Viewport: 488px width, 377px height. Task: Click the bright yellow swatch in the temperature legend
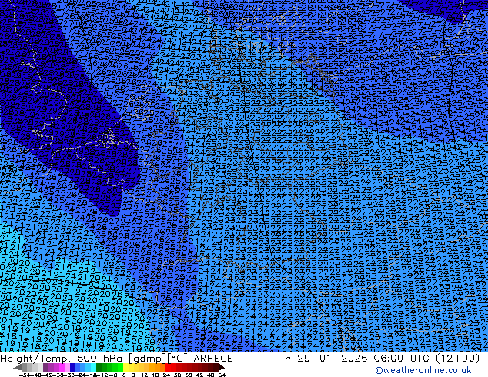(x=125, y=367)
